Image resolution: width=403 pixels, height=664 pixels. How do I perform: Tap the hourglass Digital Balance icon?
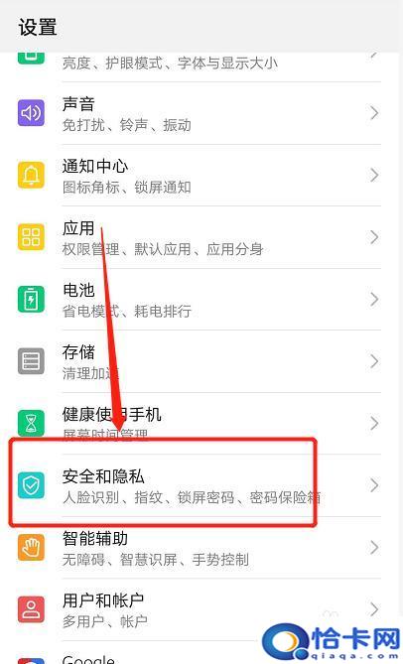pyautogui.click(x=31, y=423)
